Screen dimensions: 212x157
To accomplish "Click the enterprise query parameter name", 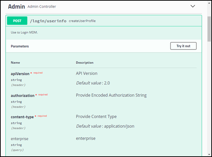I will [x=20, y=139].
